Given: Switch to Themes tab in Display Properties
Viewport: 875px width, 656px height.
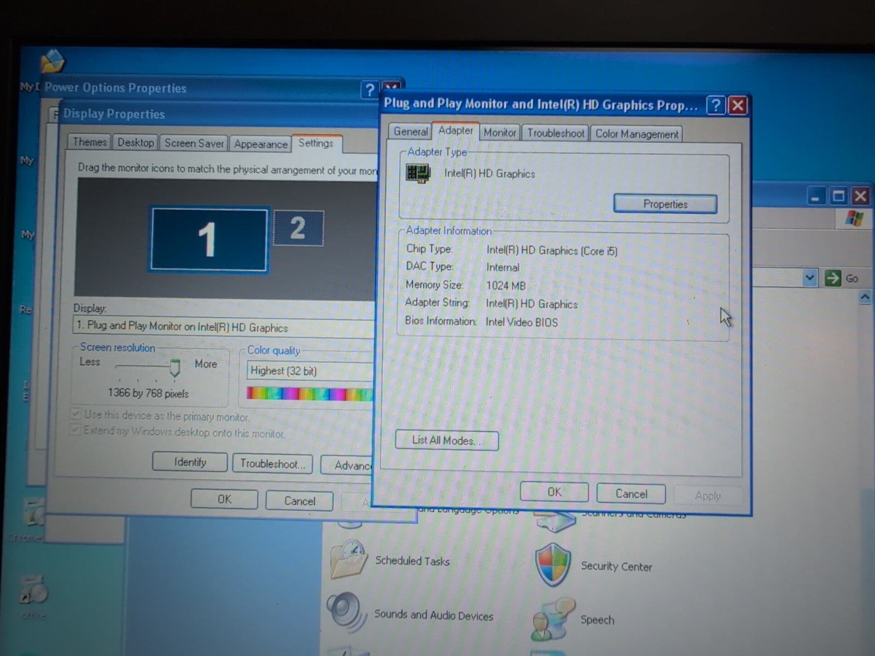Looking at the screenshot, I should pos(90,142).
